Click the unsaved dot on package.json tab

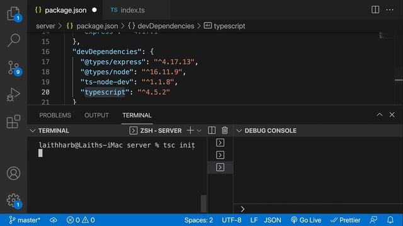[x=94, y=10]
